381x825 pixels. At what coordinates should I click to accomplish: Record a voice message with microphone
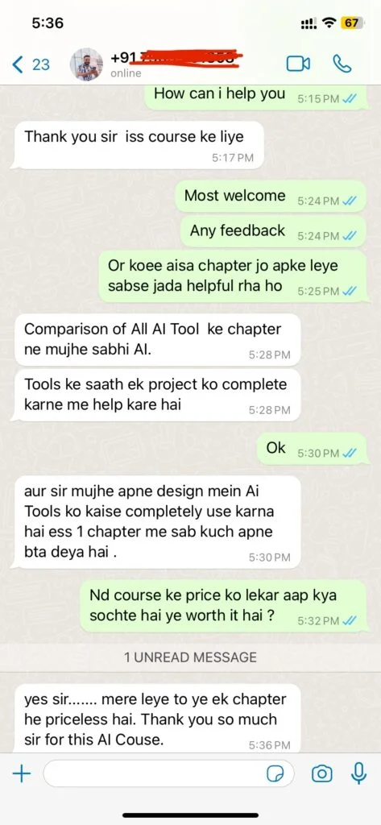tap(358, 773)
